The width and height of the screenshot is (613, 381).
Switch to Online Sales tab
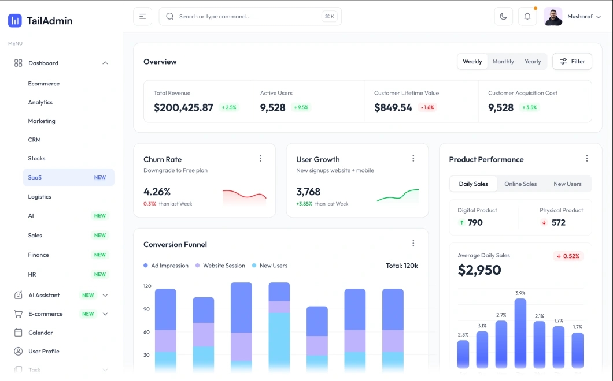pyautogui.click(x=520, y=184)
